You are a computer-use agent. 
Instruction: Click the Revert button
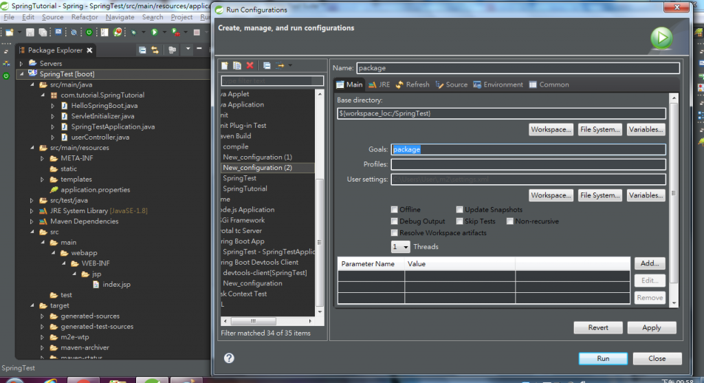pyautogui.click(x=598, y=327)
